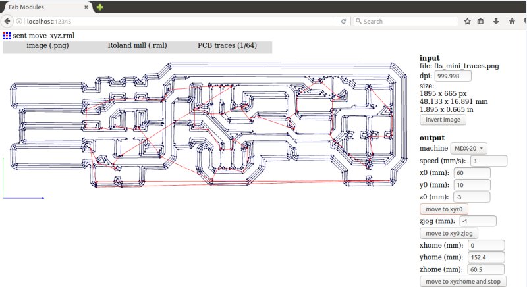527x287 pixels.
Task: Focus the dpi input field
Action: [x=453, y=76]
